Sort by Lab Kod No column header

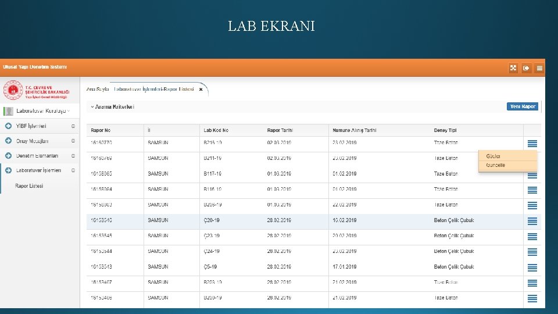216,130
